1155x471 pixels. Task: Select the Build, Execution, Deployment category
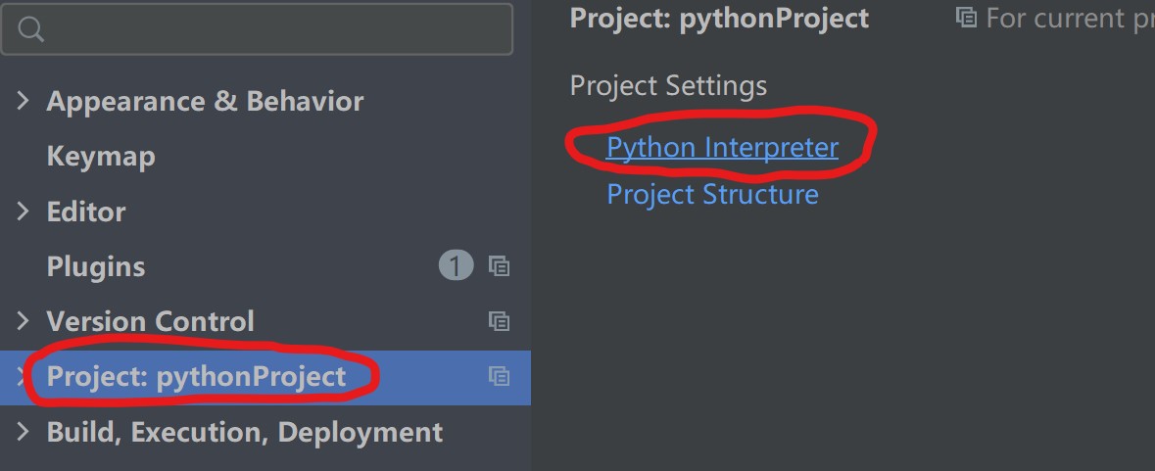[245, 432]
